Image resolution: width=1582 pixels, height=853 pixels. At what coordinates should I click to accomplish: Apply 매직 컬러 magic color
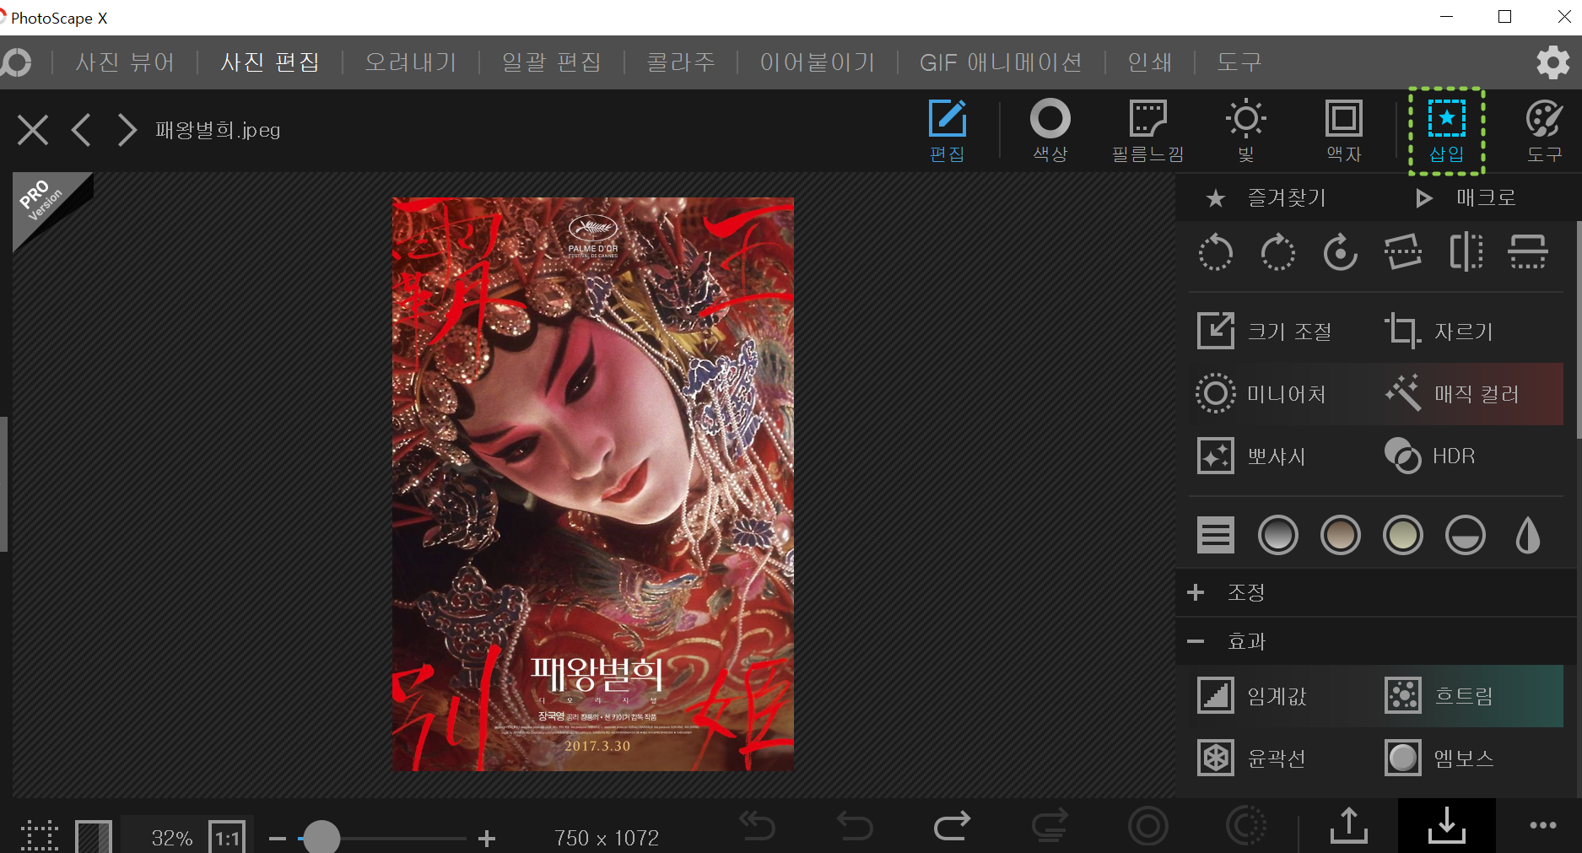point(1452,393)
